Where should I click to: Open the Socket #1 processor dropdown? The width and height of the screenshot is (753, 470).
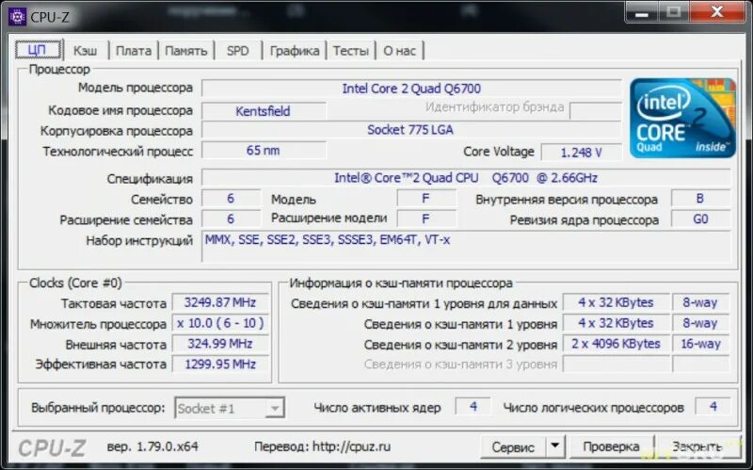[230, 408]
